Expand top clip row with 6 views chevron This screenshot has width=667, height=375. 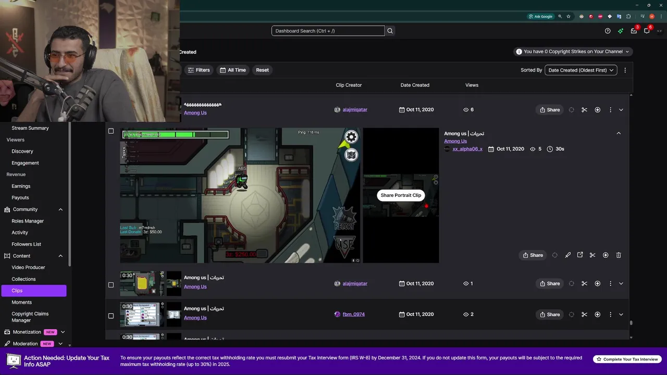coord(621,110)
